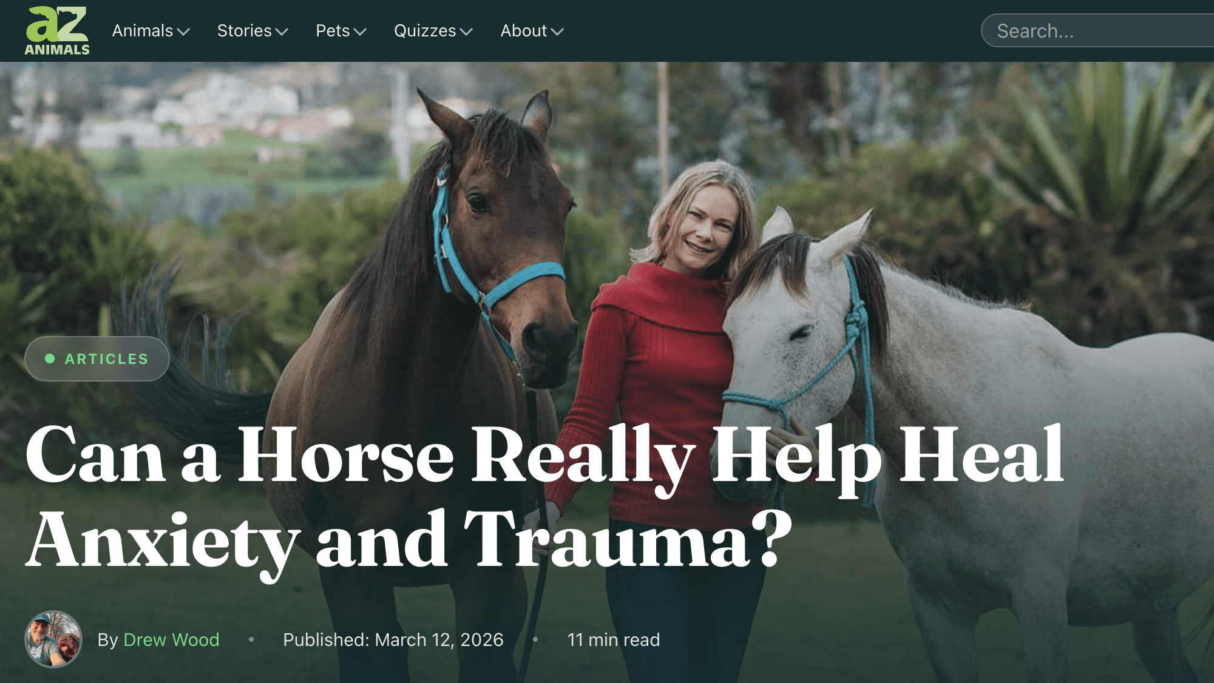Expand the Stories chevron arrow

[x=282, y=32]
